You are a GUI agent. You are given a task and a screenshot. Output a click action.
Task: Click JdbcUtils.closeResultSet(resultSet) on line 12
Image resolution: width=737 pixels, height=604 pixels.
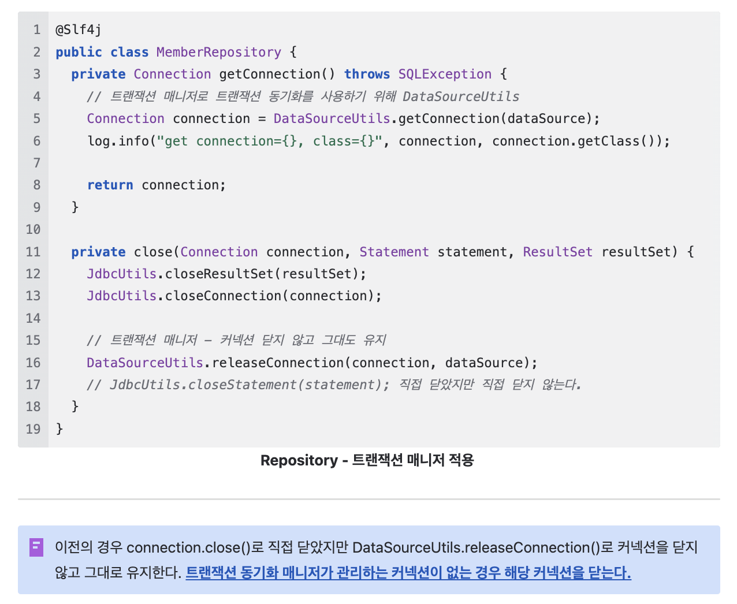[x=226, y=274]
